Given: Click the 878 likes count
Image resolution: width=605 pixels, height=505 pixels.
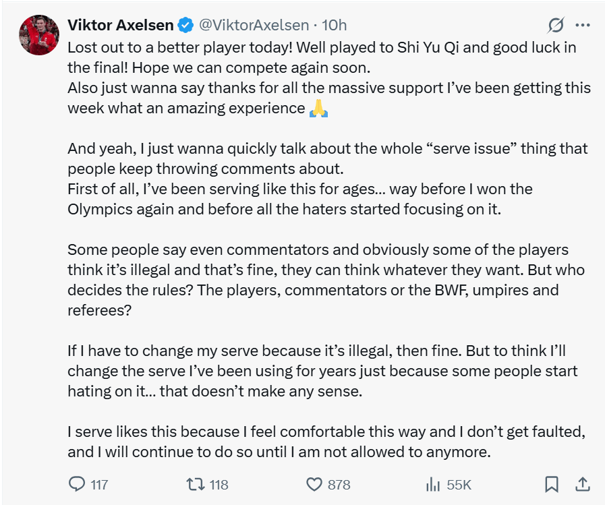Looking at the screenshot, I should (x=339, y=485).
